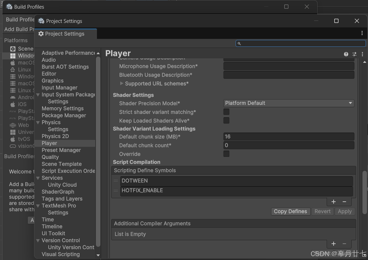This screenshot has width=368, height=260.
Task: Open Audio settings category
Action: pos(49,60)
